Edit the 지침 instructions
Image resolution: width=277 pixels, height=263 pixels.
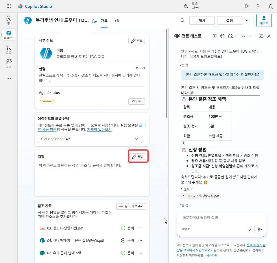138,156
